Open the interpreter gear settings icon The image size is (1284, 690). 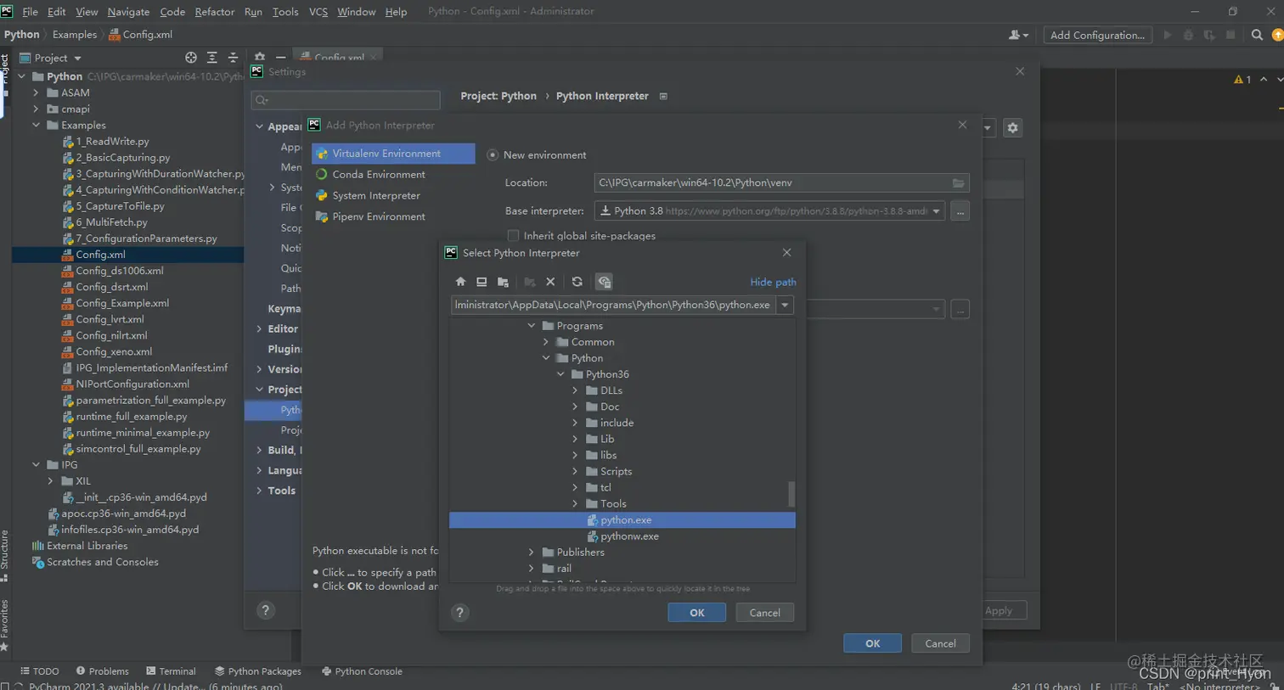tap(1012, 128)
